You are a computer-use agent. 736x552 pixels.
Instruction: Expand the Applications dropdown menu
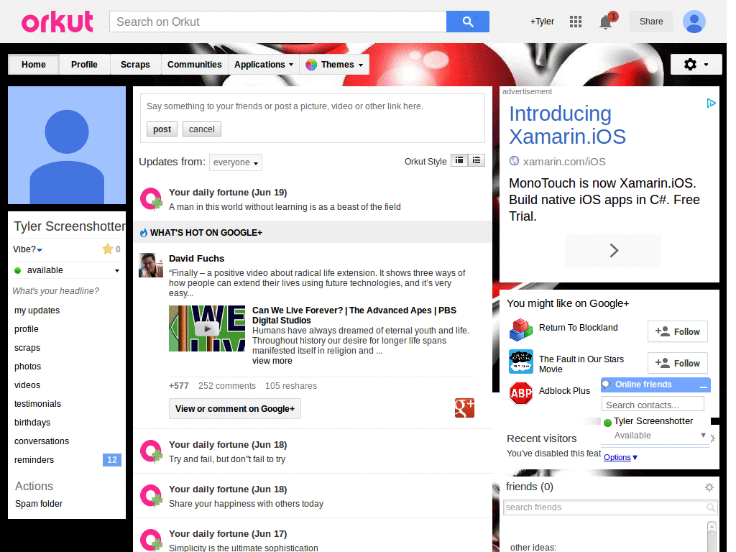pos(264,64)
